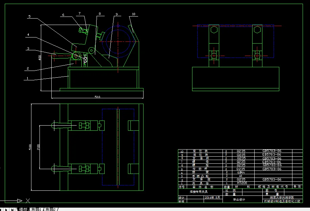Click leader callout number 5 in front view
The image size is (310, 211).
click(x=29, y=17)
